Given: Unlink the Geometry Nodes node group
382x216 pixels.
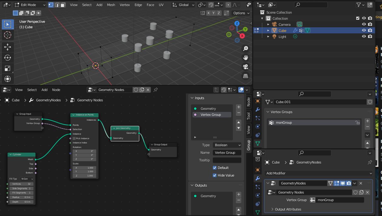Looking at the screenshot, I should pyautogui.click(x=148, y=90).
